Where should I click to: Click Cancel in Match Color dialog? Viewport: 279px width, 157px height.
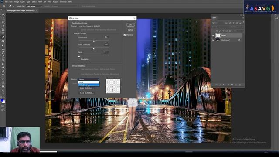coord(130,30)
